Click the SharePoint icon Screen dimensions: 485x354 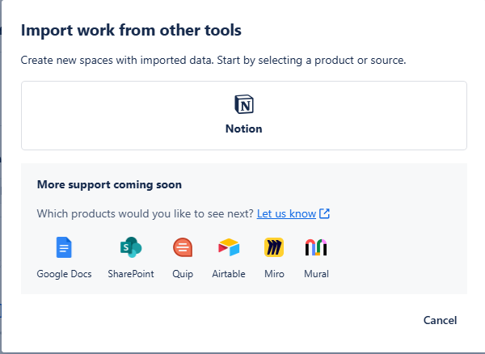(131, 247)
